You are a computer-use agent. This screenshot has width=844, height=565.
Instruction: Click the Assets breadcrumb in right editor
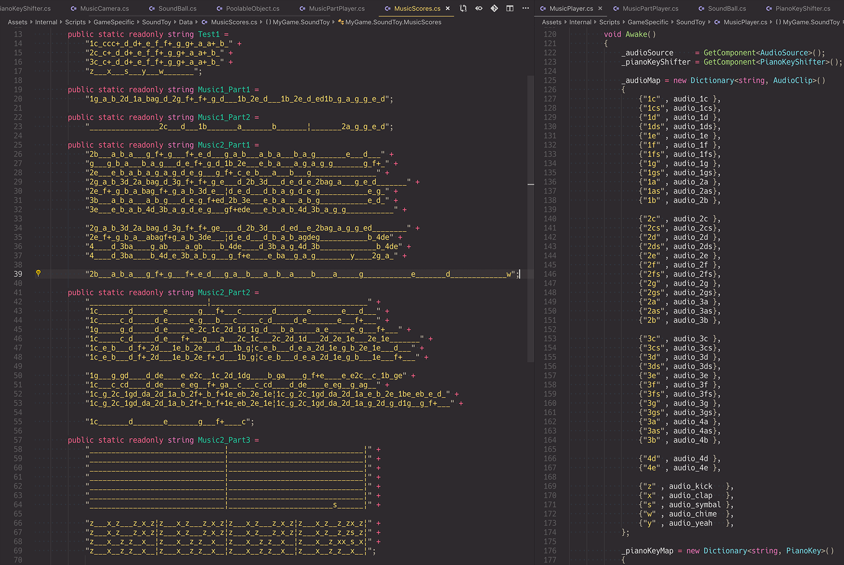point(551,22)
